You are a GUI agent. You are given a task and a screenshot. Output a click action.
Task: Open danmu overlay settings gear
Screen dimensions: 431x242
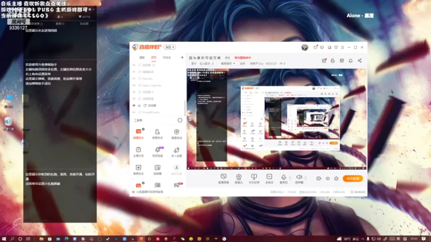[x=90, y=9]
